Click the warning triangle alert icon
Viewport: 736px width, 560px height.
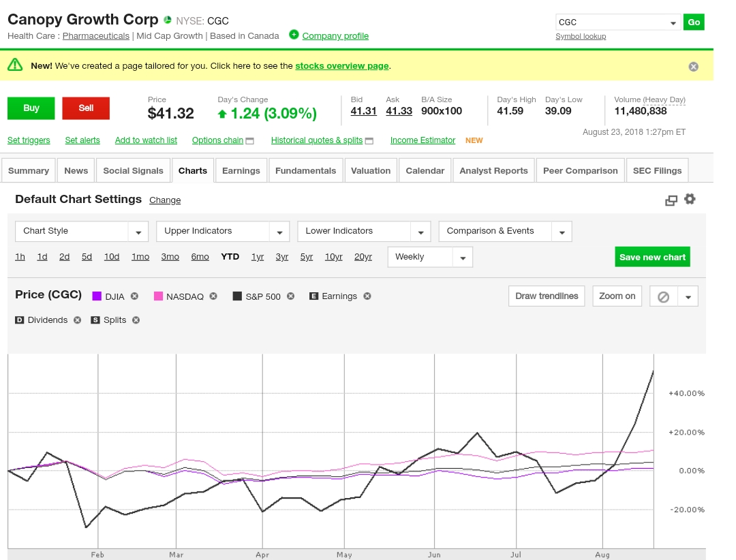15,65
